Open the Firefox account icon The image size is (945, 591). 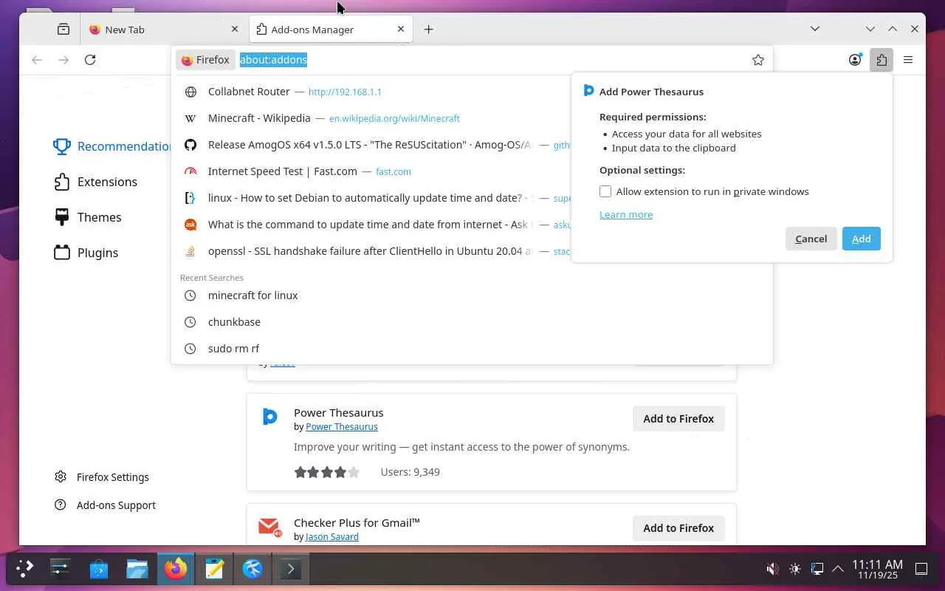pos(855,60)
